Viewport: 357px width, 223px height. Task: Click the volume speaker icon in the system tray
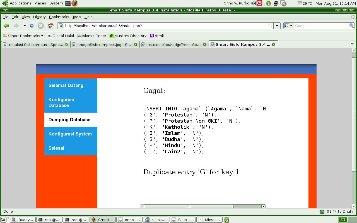pyautogui.click(x=253, y=3)
